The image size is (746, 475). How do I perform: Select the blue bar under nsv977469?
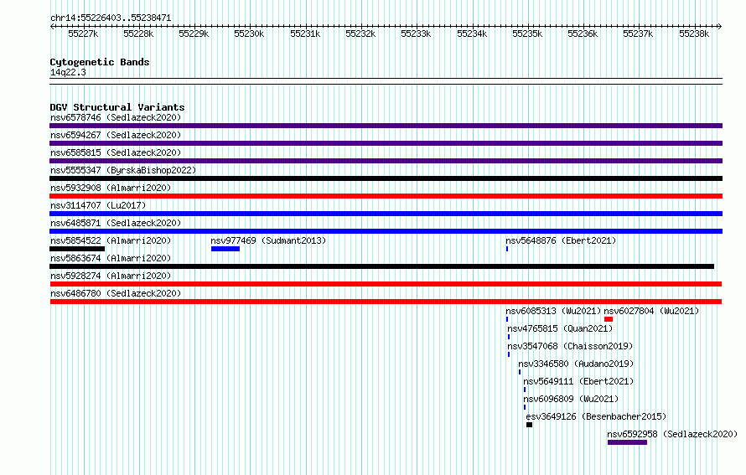(x=225, y=249)
